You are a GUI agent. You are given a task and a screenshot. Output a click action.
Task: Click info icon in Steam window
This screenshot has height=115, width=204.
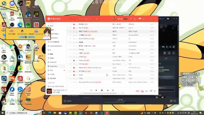pos(169,53)
